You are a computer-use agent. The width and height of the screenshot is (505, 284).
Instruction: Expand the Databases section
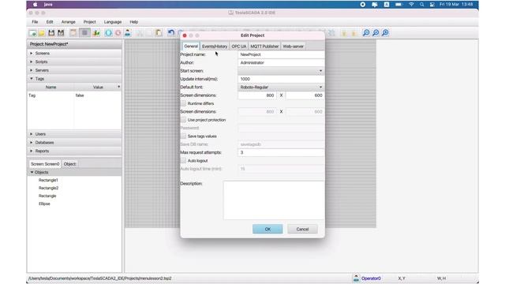32,142
